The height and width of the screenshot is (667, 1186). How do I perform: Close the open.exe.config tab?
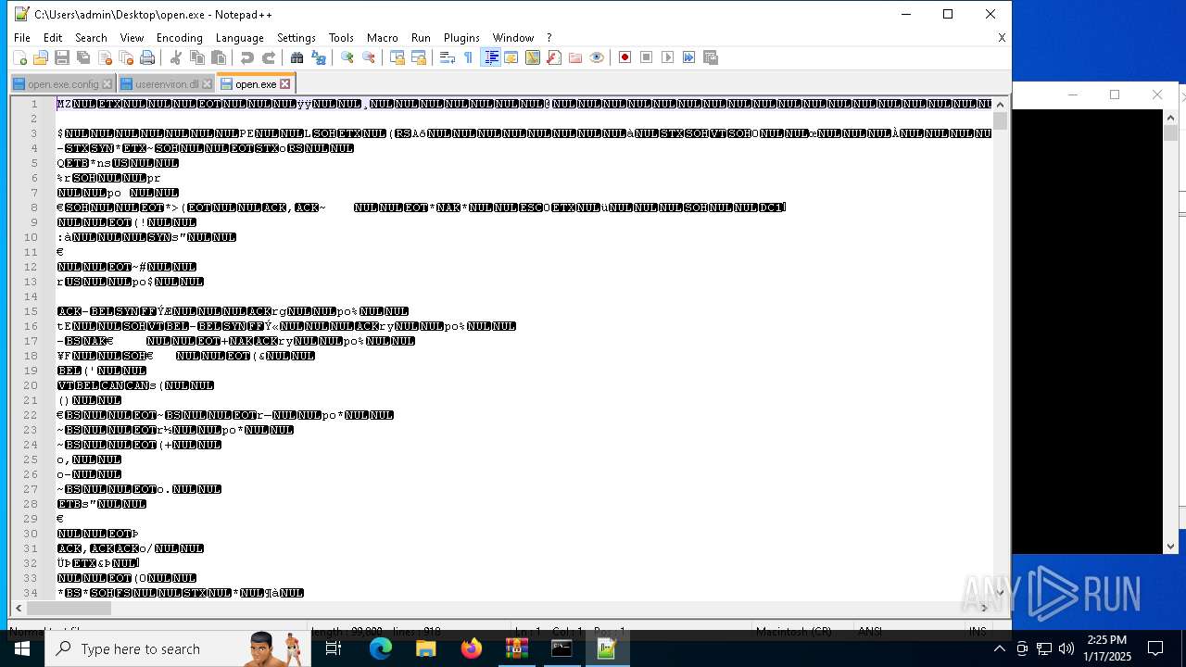click(x=107, y=84)
